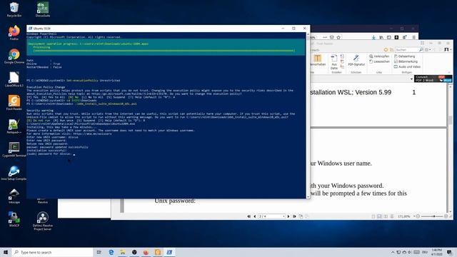
Task: Go to last page in Foxit
Action: coord(294,216)
